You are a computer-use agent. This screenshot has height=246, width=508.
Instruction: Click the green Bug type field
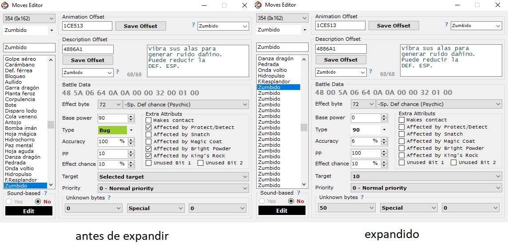[112, 130]
